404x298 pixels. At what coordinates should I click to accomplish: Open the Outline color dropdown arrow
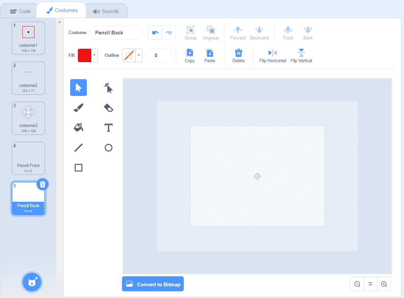[x=139, y=55]
